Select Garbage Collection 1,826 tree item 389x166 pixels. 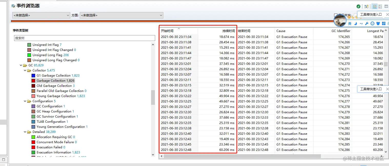[x=55, y=81]
